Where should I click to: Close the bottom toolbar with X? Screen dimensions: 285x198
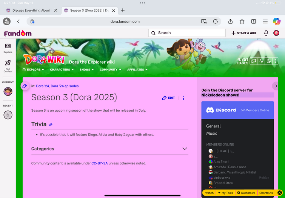tap(280, 193)
